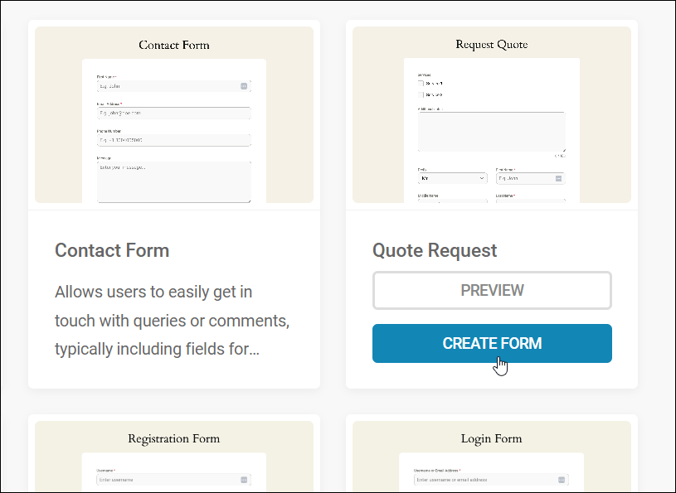This screenshot has height=493, width=676.
Task: Click the person icon in Contact Form's First Name field
Action: (x=243, y=85)
